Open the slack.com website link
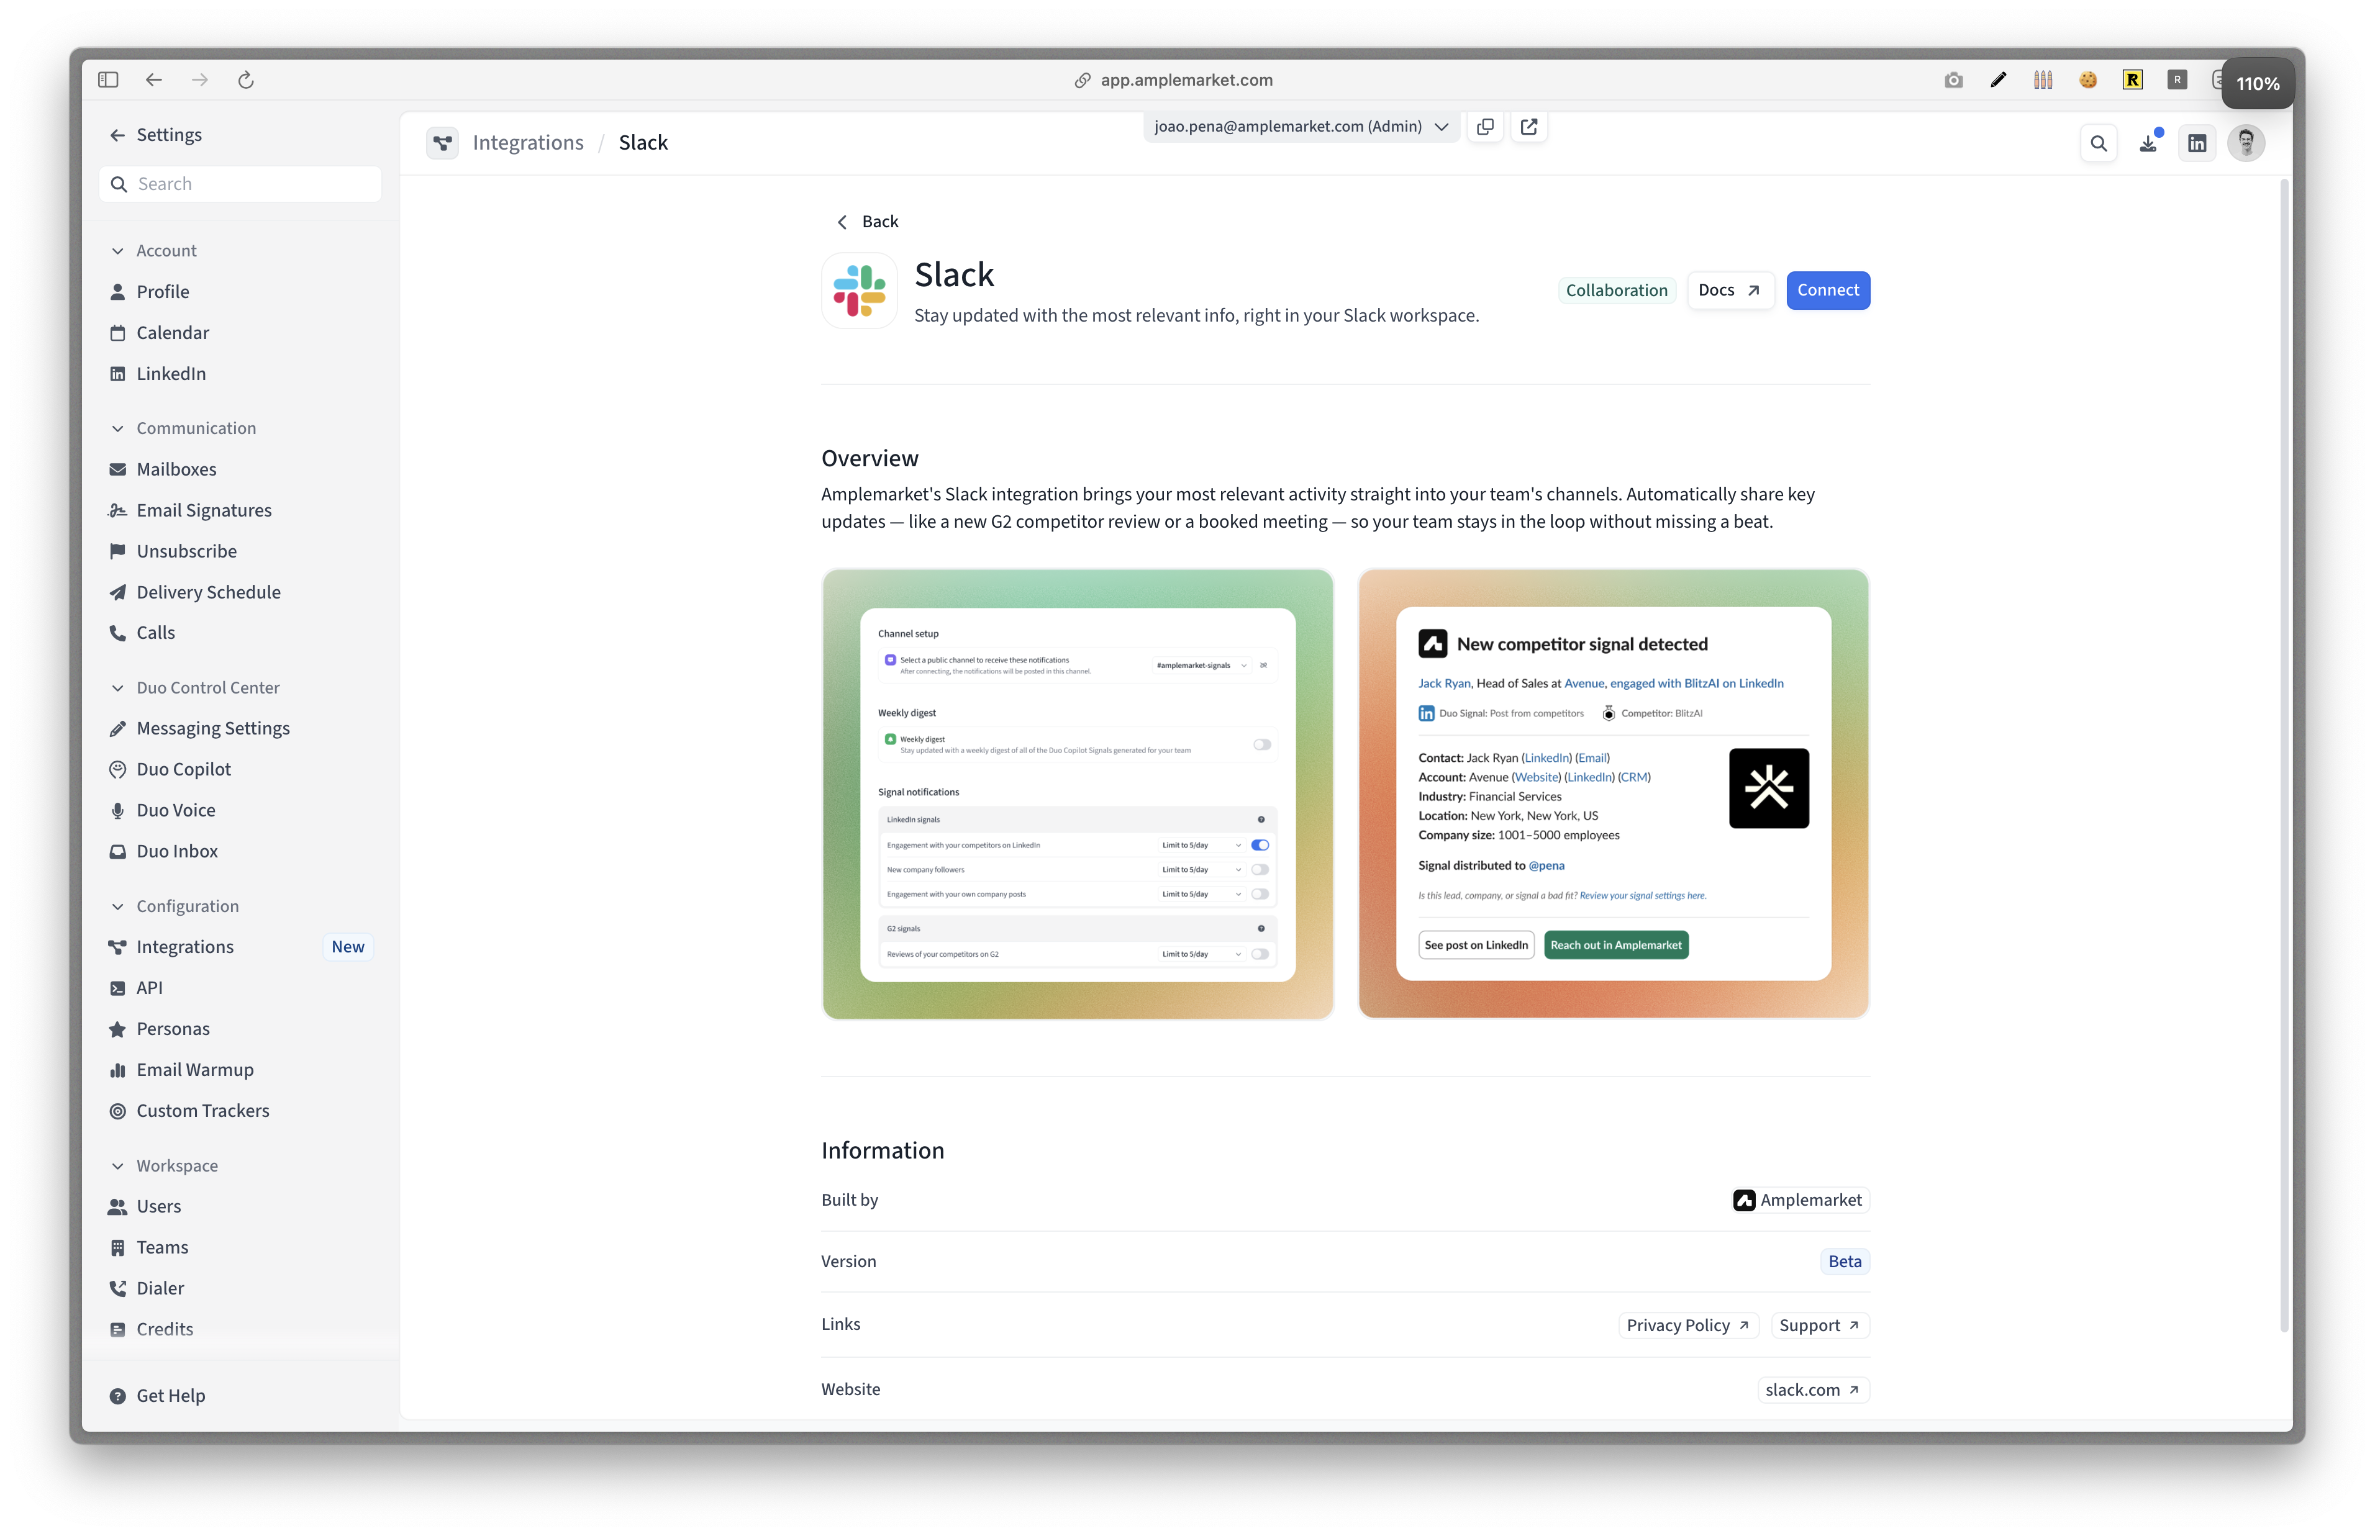 click(x=1812, y=1389)
